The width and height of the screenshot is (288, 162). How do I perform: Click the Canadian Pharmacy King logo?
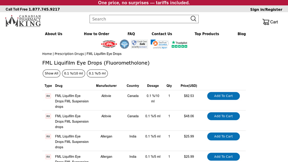pos(23,21)
